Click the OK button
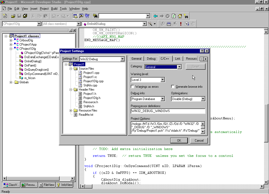This screenshot has height=194, width=269. point(179,140)
